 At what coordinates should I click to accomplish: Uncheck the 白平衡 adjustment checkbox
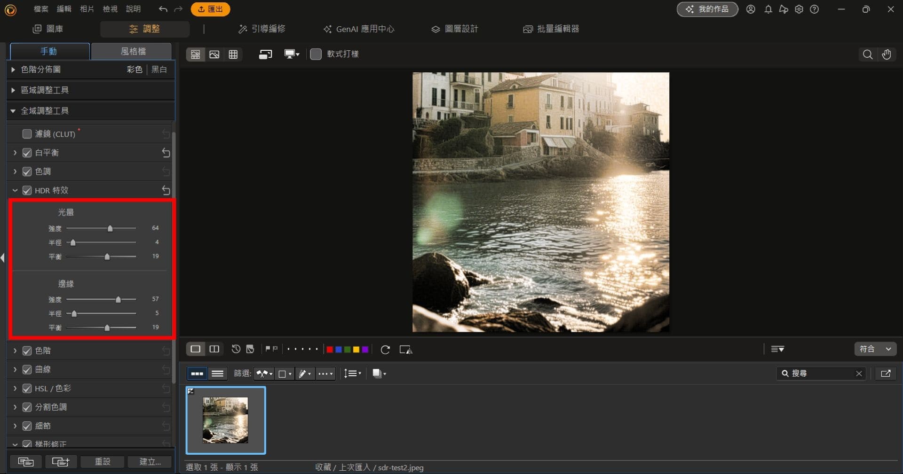[27, 153]
